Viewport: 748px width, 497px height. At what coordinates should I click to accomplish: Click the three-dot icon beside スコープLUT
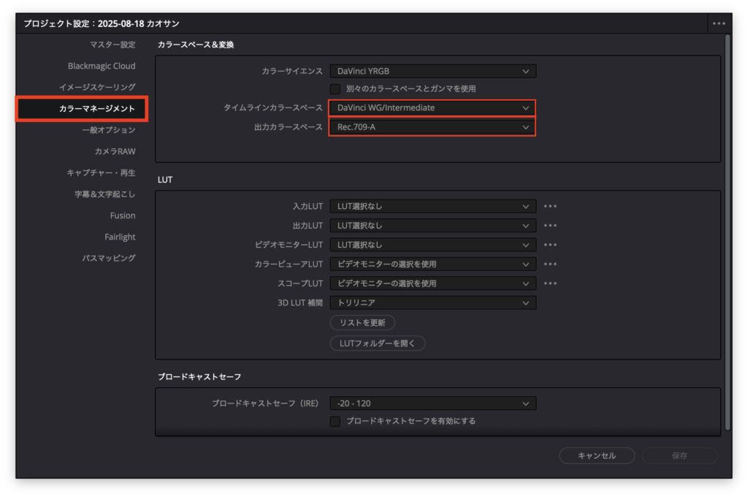tap(550, 283)
